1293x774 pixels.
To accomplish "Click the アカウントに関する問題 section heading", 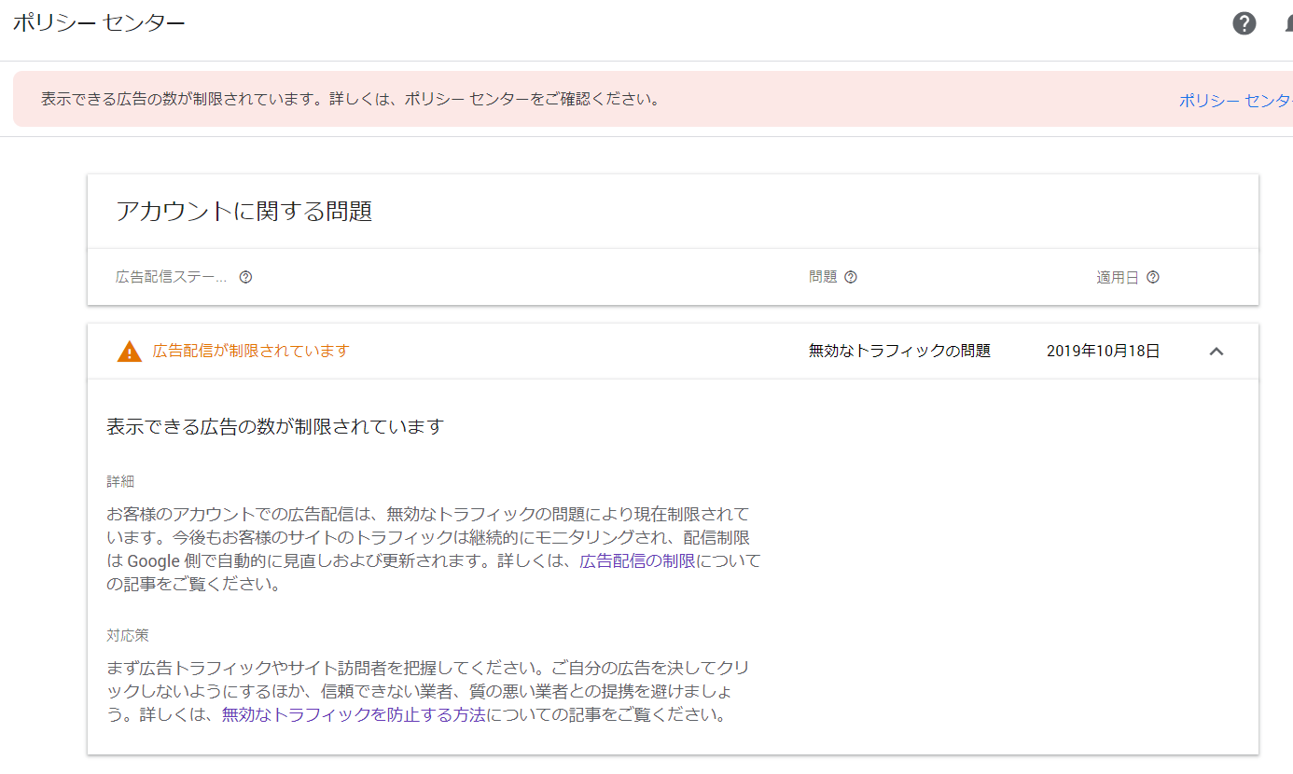I will point(243,212).
